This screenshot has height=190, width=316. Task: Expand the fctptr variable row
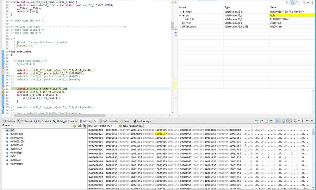coord(181,12)
